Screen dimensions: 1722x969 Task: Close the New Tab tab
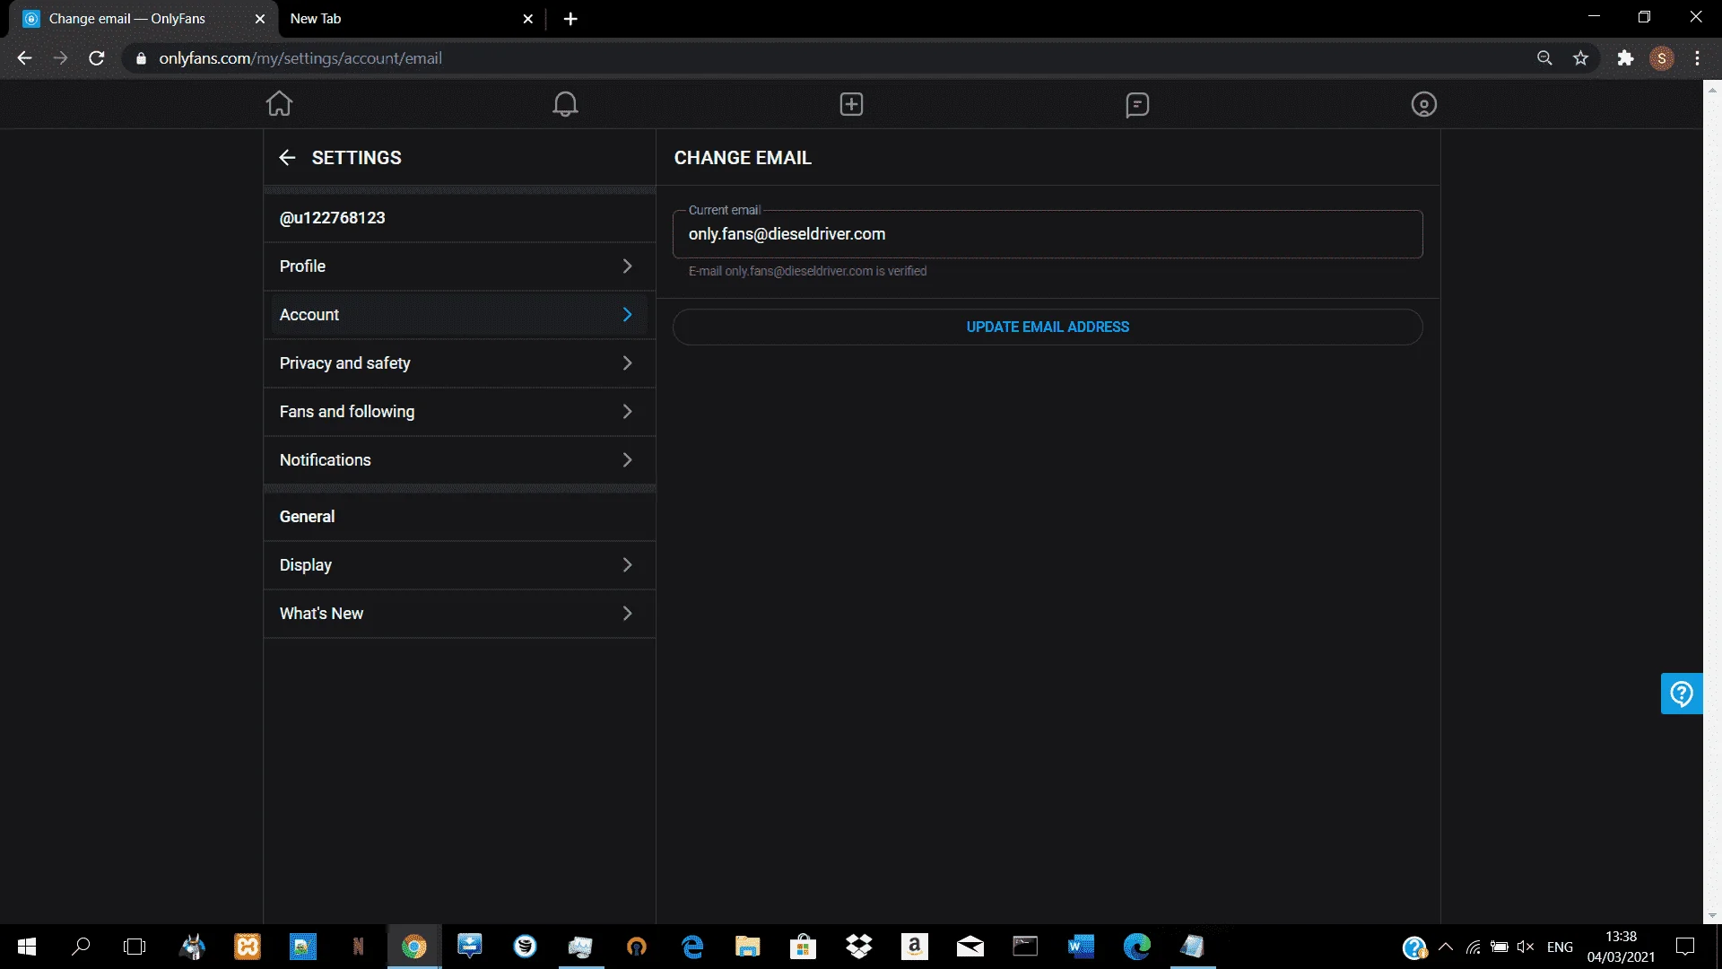tap(528, 19)
